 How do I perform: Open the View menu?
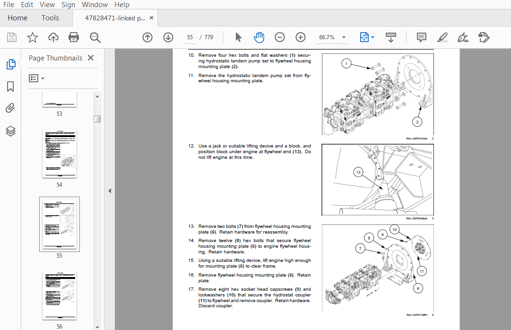(47, 5)
